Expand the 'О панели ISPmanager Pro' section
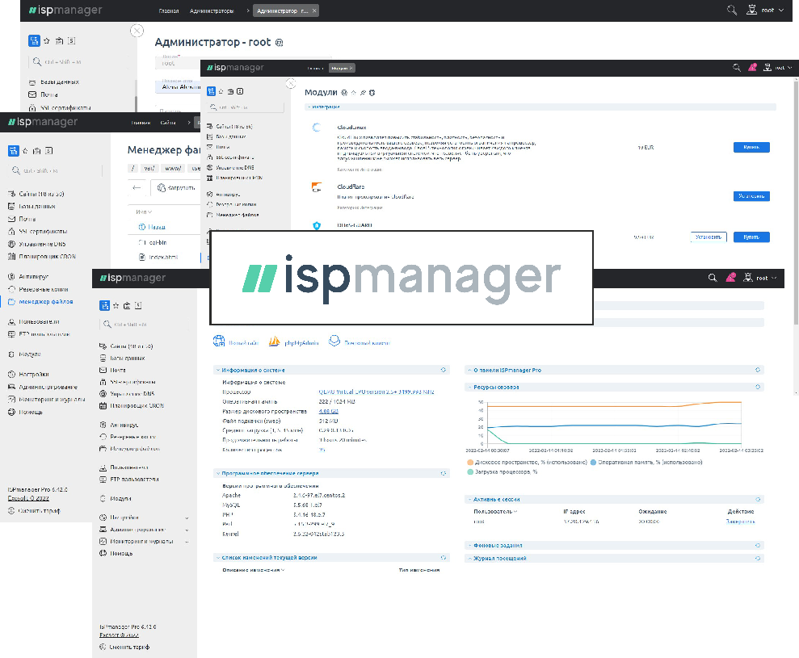 click(x=470, y=371)
